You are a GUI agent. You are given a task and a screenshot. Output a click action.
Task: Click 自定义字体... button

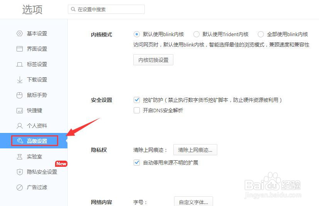pyautogui.click(x=193, y=202)
